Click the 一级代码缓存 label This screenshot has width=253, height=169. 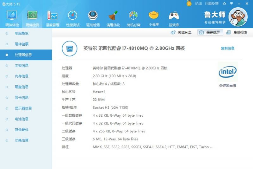point(72,123)
